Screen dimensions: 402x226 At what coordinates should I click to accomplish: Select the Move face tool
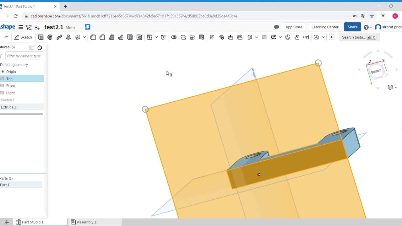click(231, 37)
